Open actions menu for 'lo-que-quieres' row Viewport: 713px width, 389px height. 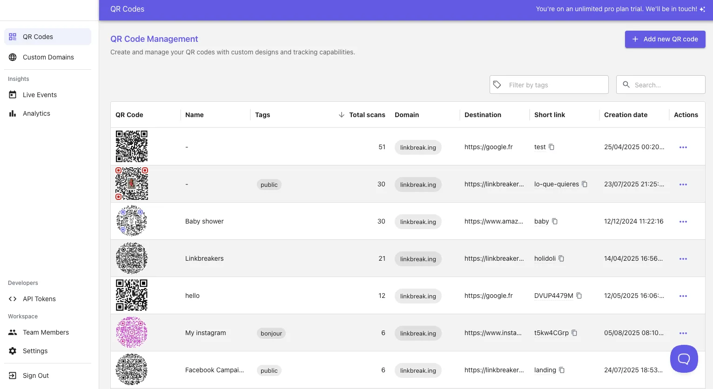coord(683,185)
